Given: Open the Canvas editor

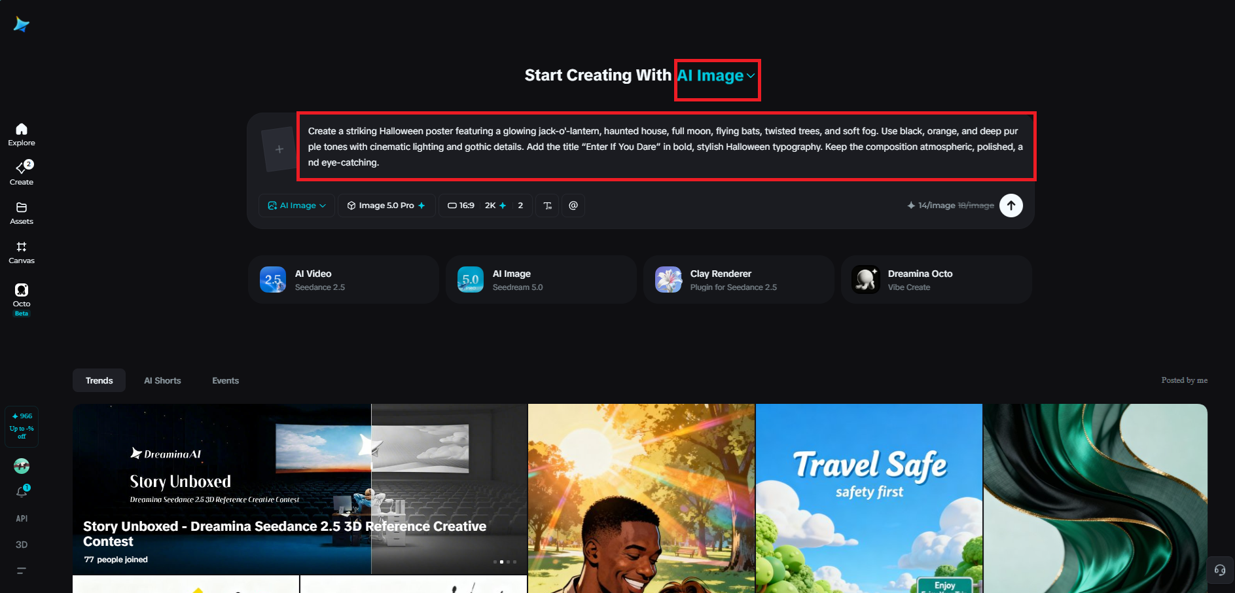Looking at the screenshot, I should [22, 253].
